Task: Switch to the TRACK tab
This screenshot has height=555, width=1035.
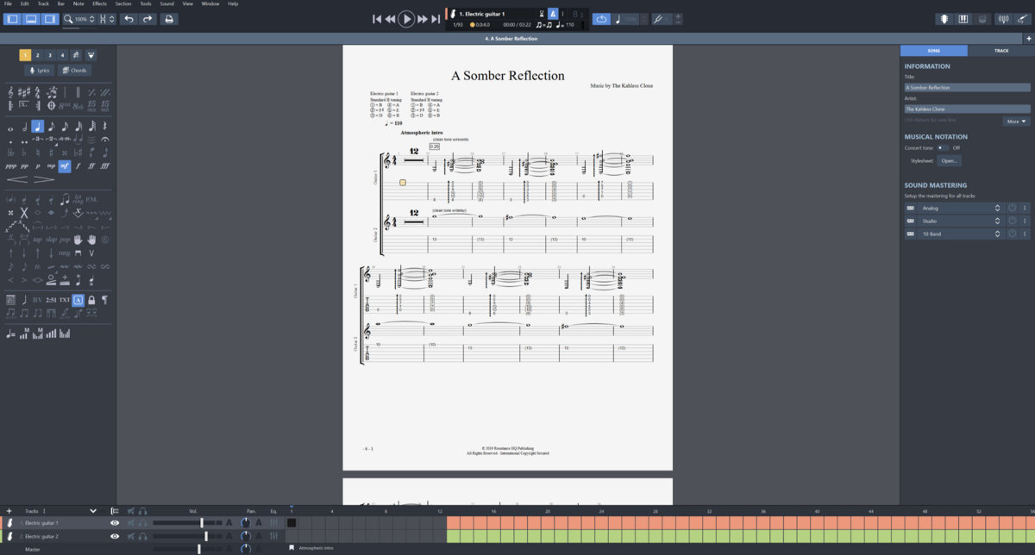Action: coord(1000,51)
